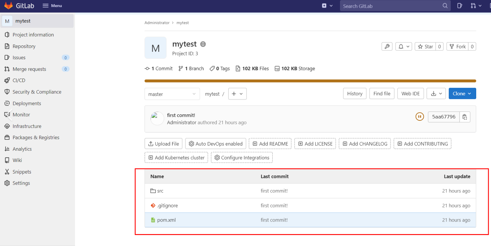Screen dimensions: 491x246
Task: Copy commit SHA clipboard icon
Action: [x=465, y=117]
